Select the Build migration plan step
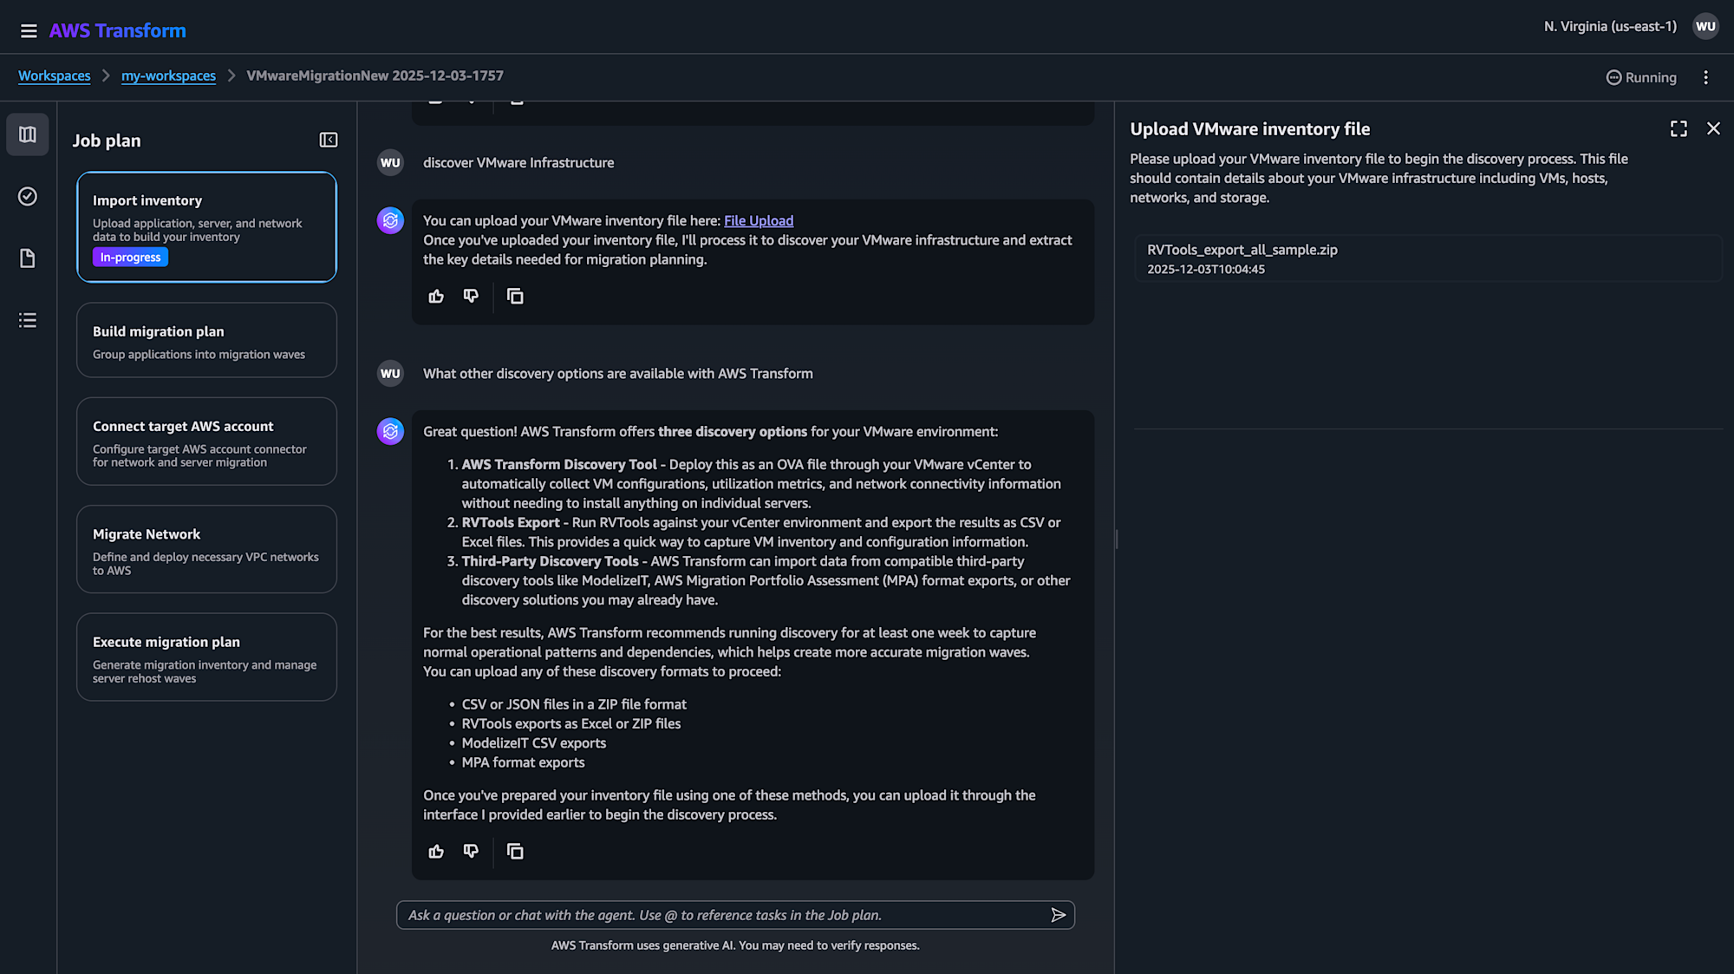 tap(206, 341)
